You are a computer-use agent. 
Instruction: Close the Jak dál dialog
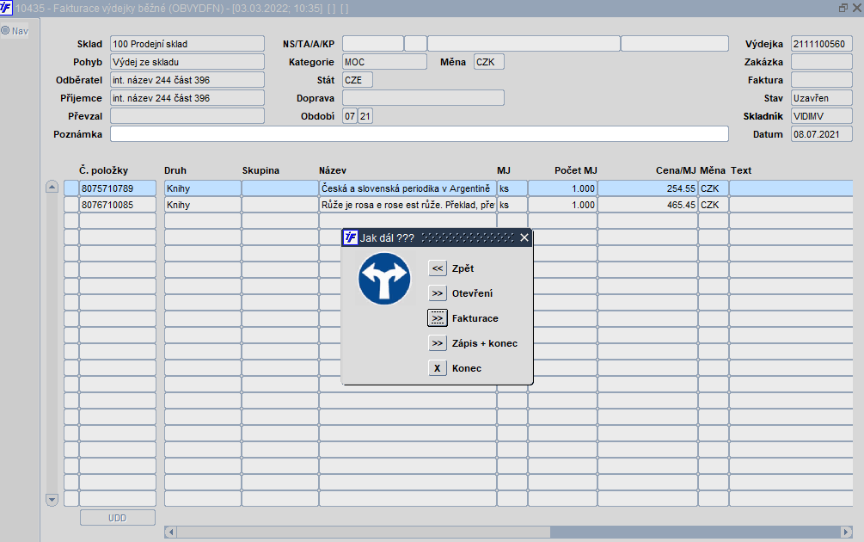coord(524,237)
